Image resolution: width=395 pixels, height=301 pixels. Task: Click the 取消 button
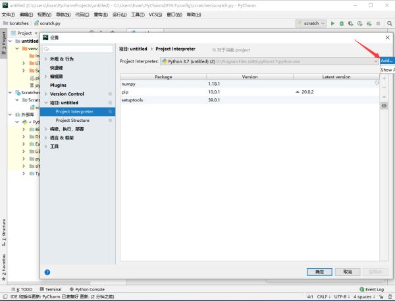pyautogui.click(x=348, y=272)
